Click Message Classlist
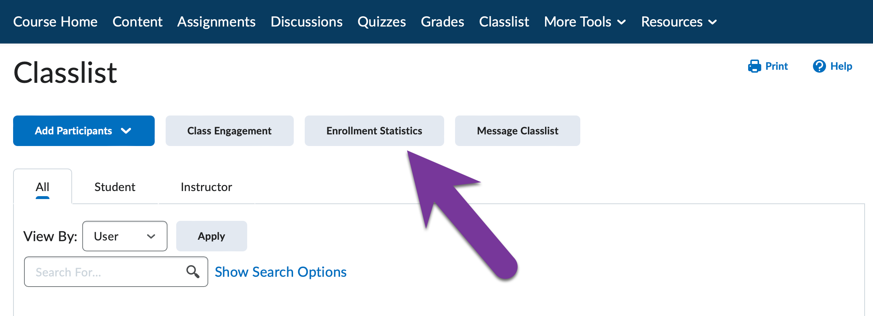Image resolution: width=873 pixels, height=316 pixels. click(x=517, y=130)
